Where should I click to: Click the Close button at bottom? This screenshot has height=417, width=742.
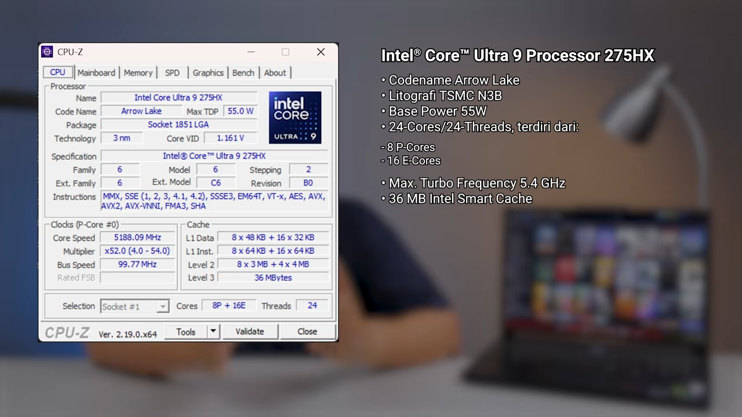coord(307,332)
